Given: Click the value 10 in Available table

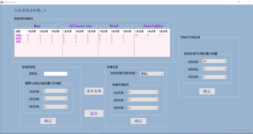Looking at the screenshot, I should tap(136, 35).
